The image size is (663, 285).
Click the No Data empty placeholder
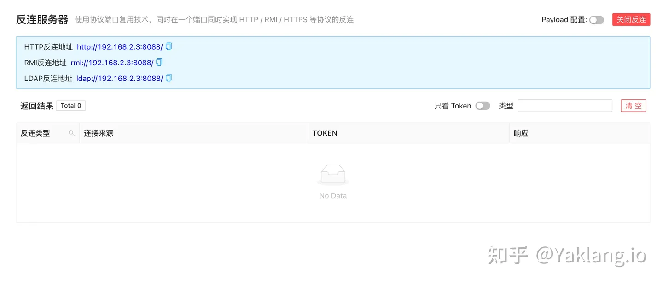333,182
